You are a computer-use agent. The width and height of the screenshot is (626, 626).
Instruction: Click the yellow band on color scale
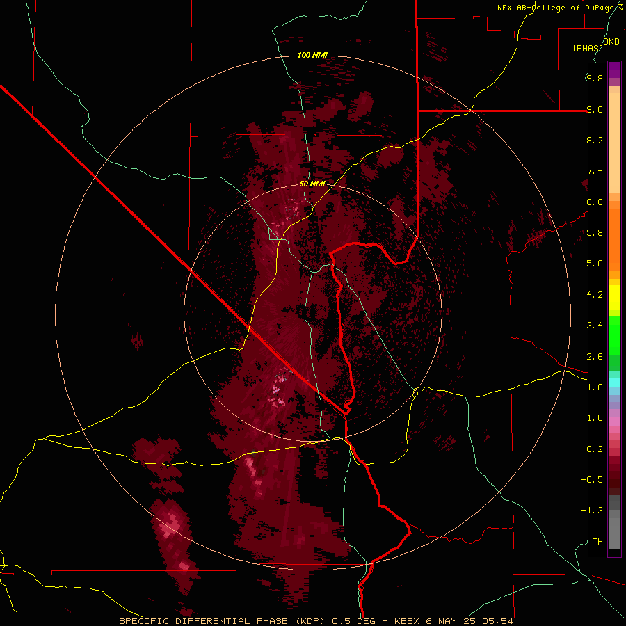(x=614, y=298)
